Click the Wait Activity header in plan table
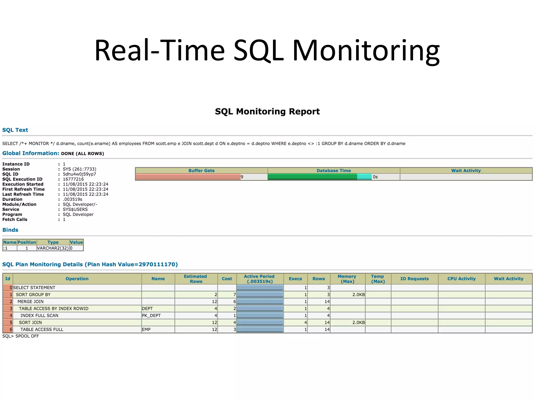534x401 pixels. point(508,279)
